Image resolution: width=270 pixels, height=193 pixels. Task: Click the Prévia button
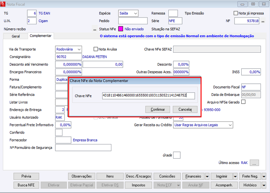pos(26,176)
